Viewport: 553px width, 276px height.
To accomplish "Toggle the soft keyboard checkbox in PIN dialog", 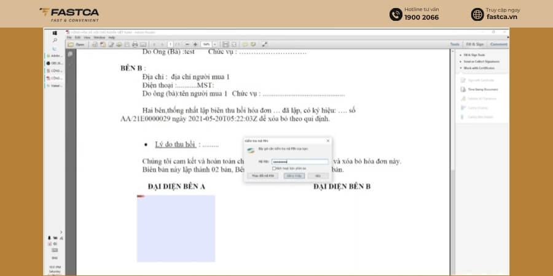I will [274, 168].
